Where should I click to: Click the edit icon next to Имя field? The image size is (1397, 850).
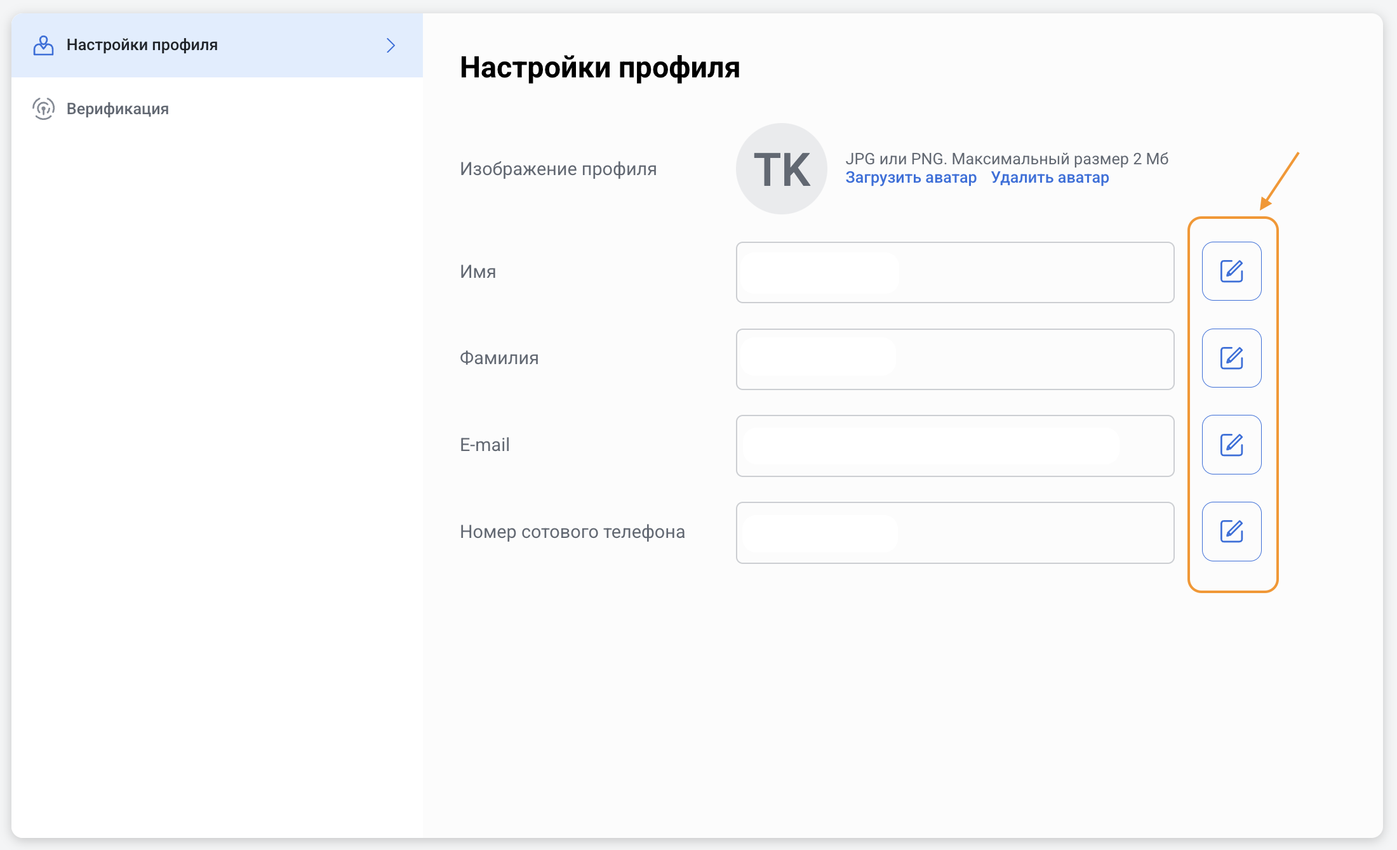pos(1231,271)
